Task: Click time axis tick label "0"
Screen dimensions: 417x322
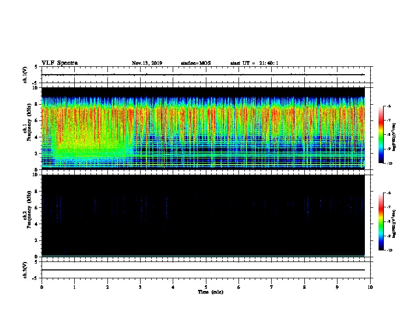Action: click(x=42, y=287)
